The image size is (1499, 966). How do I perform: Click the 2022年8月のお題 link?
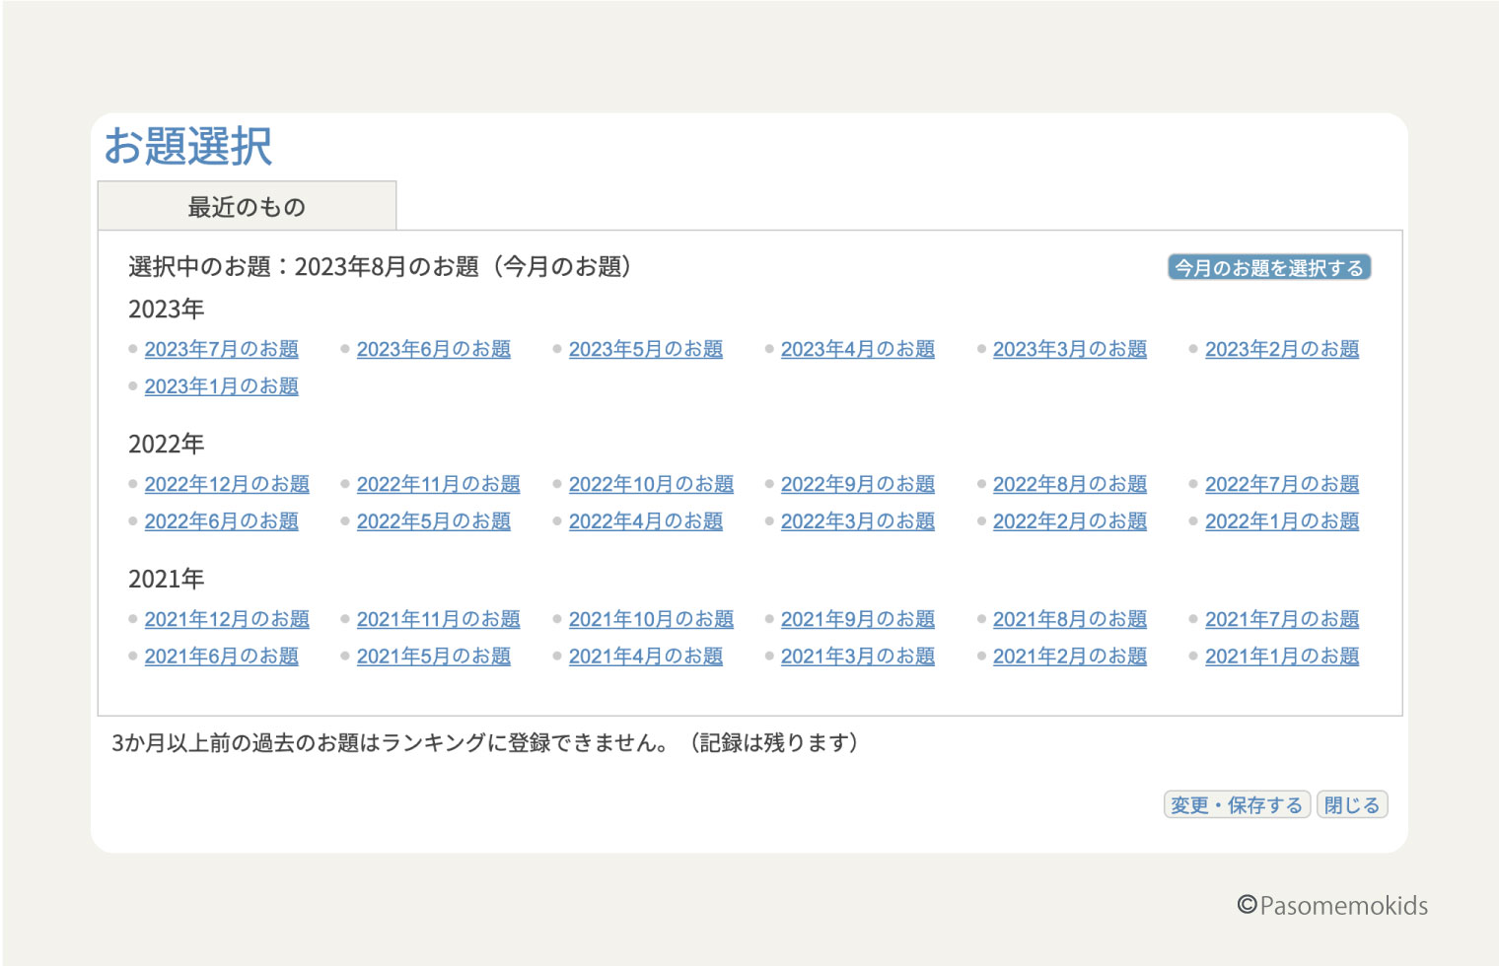pyautogui.click(x=1069, y=484)
